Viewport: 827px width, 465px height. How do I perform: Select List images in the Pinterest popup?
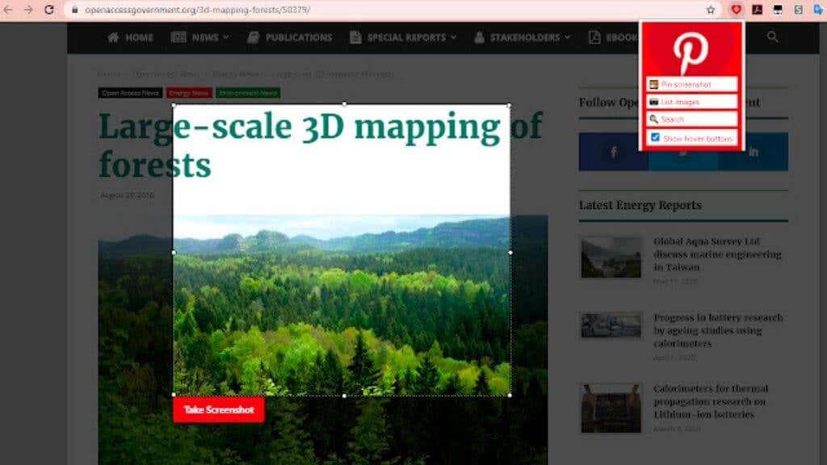[691, 102]
